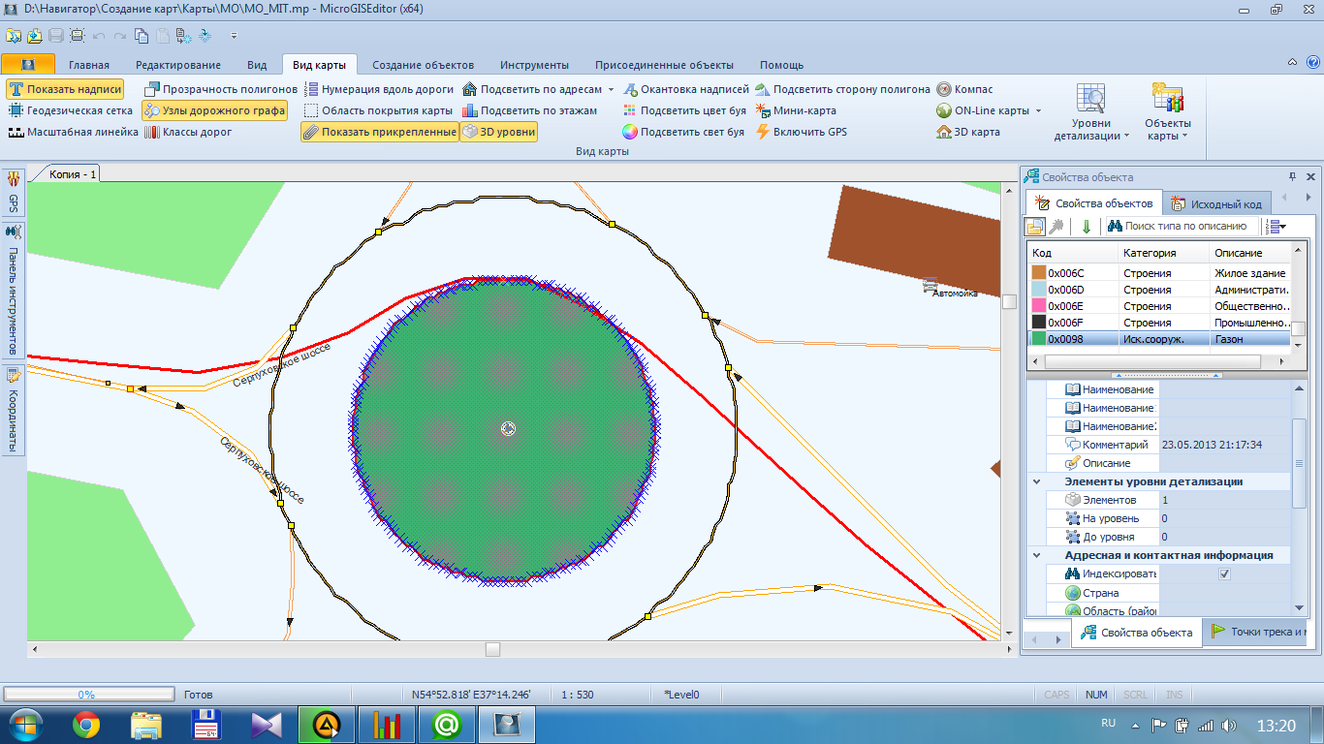This screenshot has height=744, width=1324.
Task: Click the Комментарий value field
Action: coord(1225,445)
